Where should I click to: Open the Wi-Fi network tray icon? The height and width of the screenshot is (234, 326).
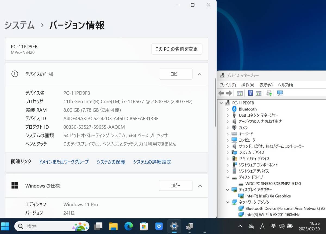[x=273, y=226]
